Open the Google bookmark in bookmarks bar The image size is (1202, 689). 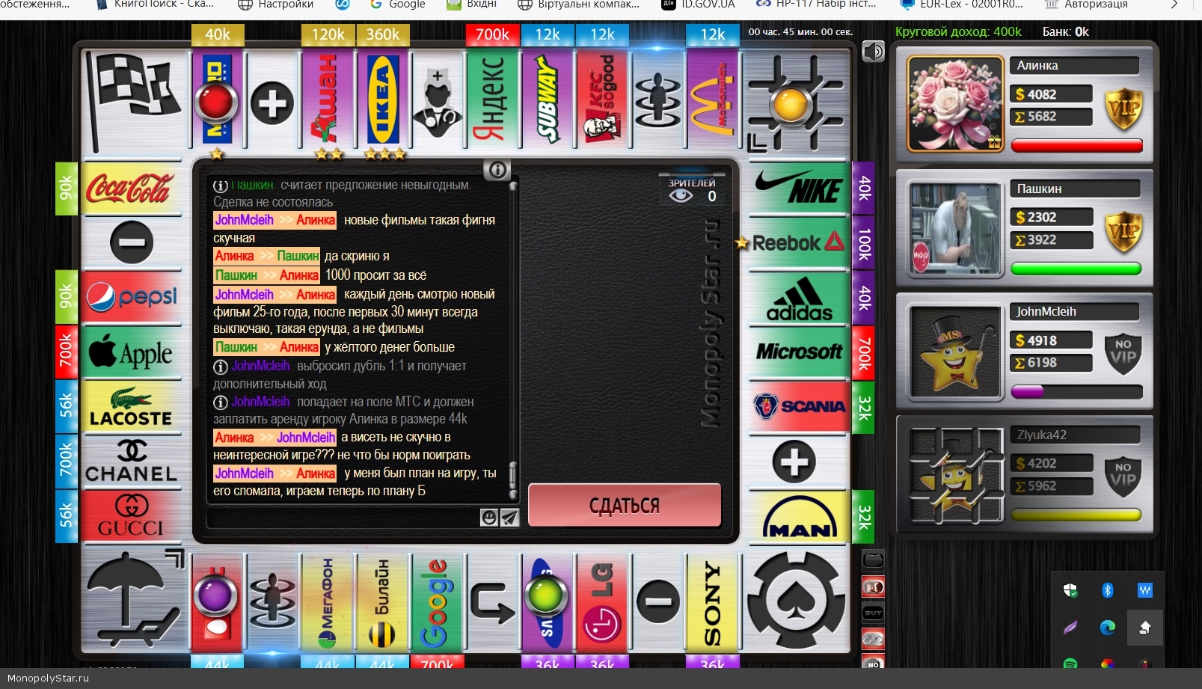point(398,4)
